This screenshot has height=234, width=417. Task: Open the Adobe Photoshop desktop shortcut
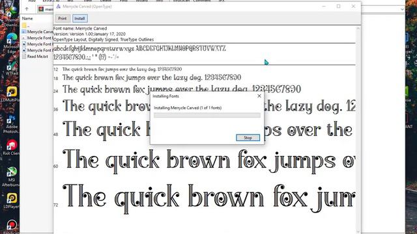[x=11, y=124]
